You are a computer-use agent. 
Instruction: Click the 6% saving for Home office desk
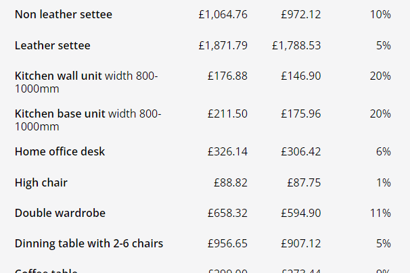click(383, 151)
